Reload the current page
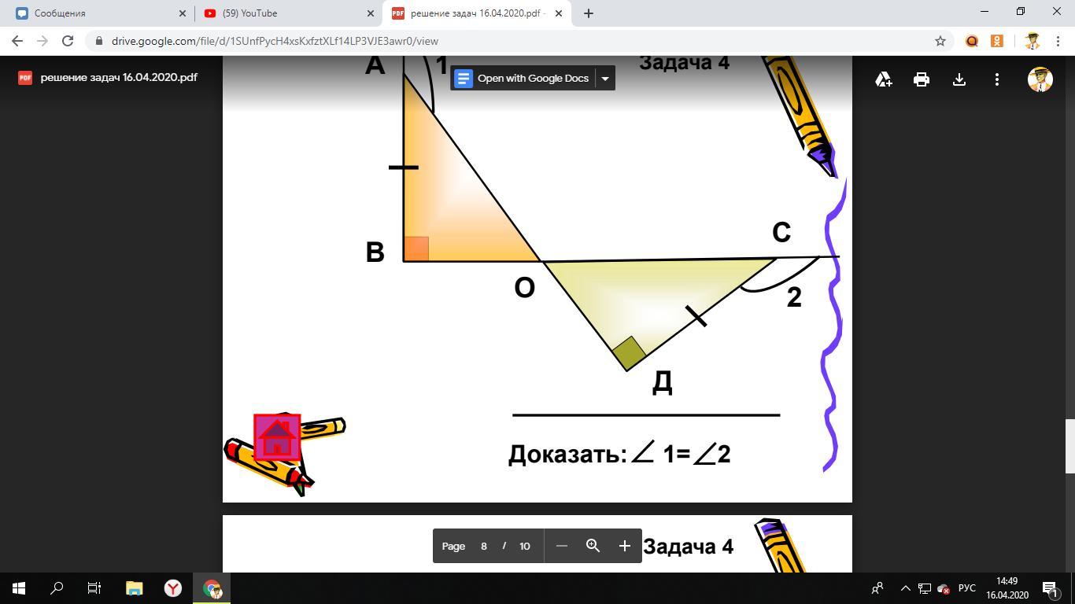1075x604 pixels. (x=68, y=41)
